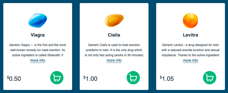Click the $1.05 Levitra price
Viewport: 228px width, 93px height.
[167, 79]
